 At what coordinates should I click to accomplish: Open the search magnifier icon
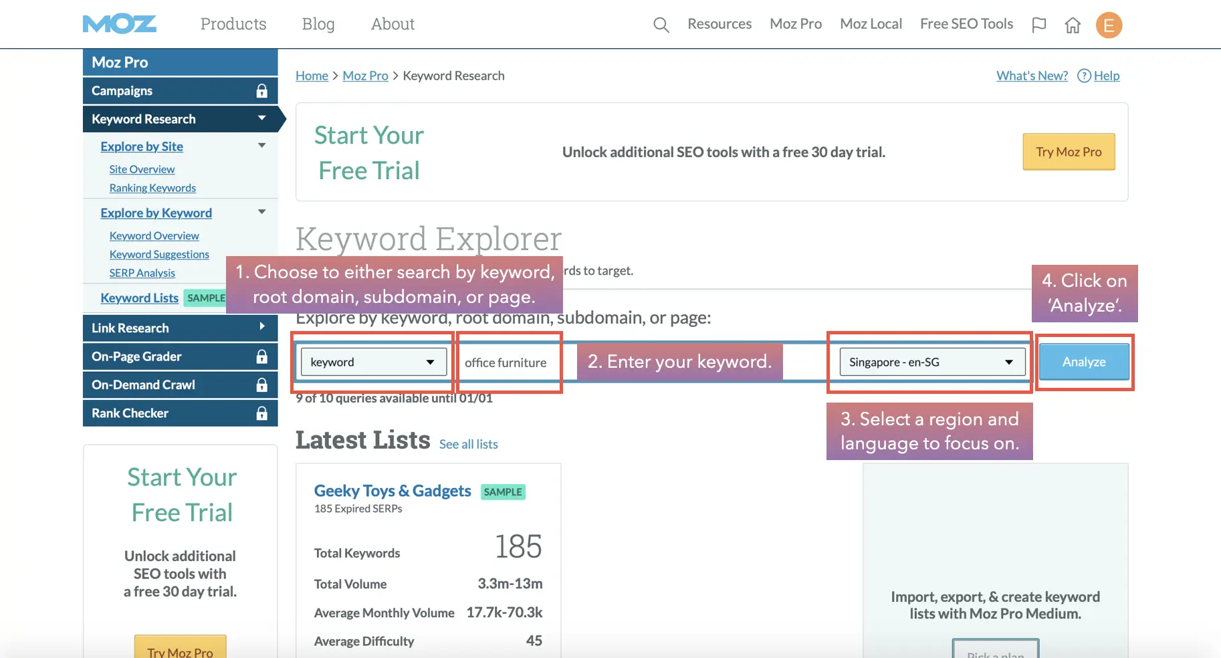coord(661,25)
